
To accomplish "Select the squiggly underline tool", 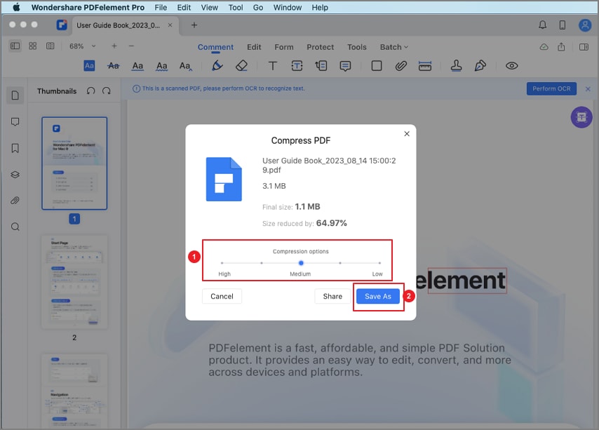I will 161,66.
